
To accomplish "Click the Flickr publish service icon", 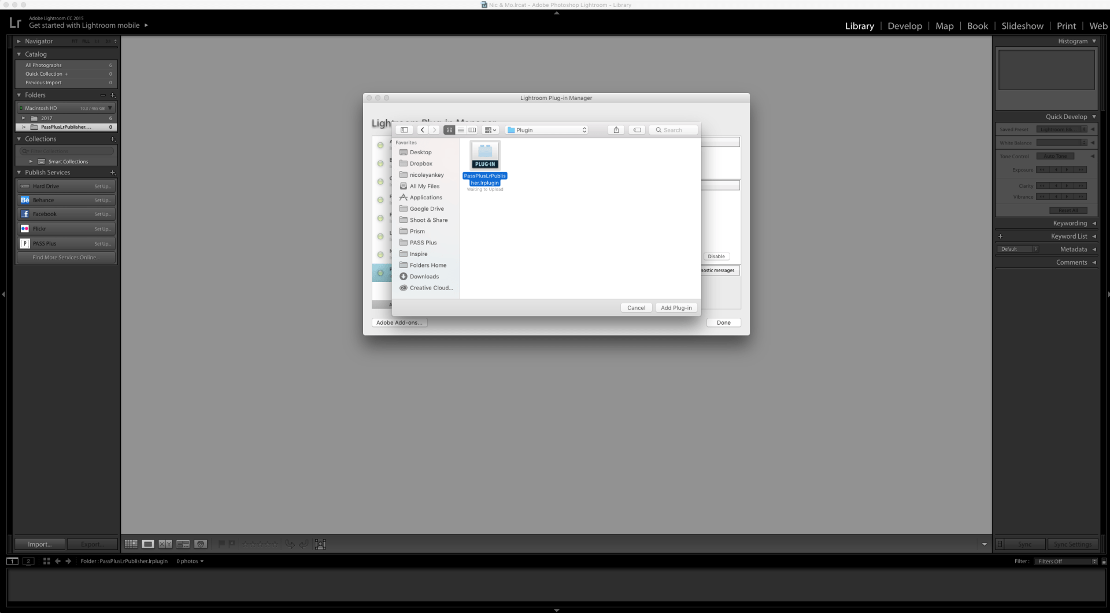I will point(25,229).
